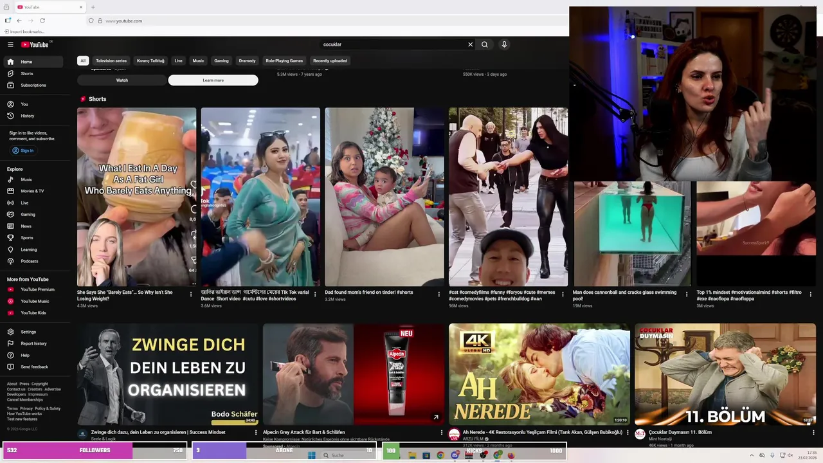
Task: Open News from the sidebar
Action: click(35, 226)
